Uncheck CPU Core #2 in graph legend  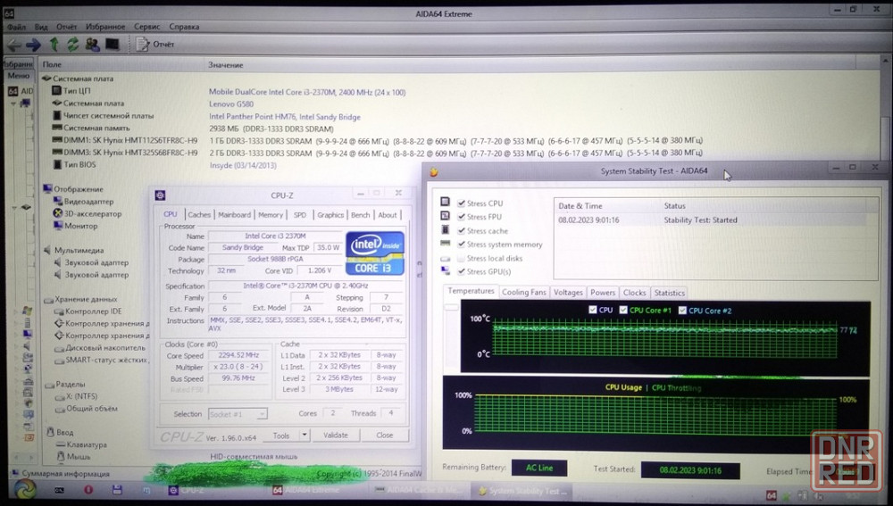682,311
